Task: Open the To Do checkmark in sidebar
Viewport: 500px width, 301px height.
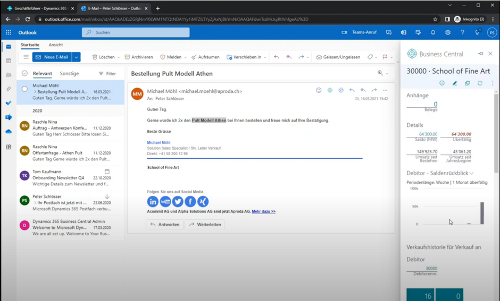Action: coord(9,103)
